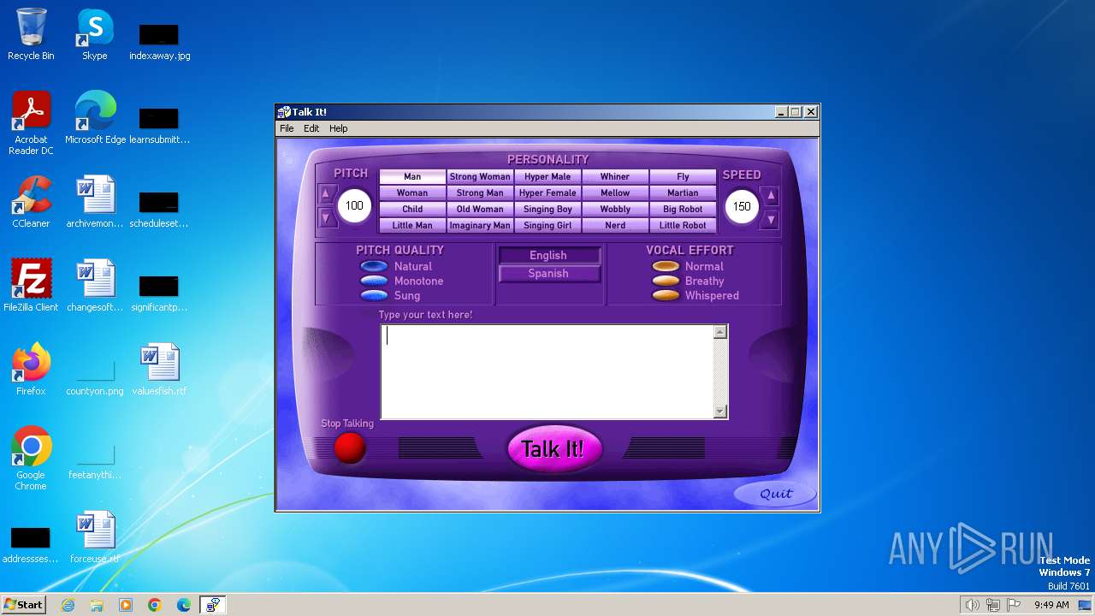The height and width of the screenshot is (616, 1095).
Task: Select the Child personality
Action: coord(412,210)
